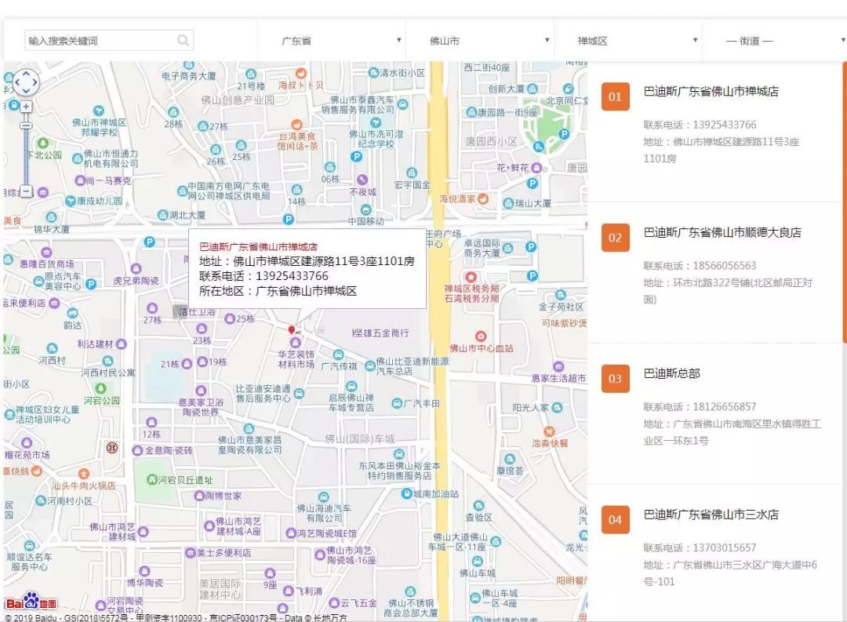Click the red location marker on the map

pos(292,330)
